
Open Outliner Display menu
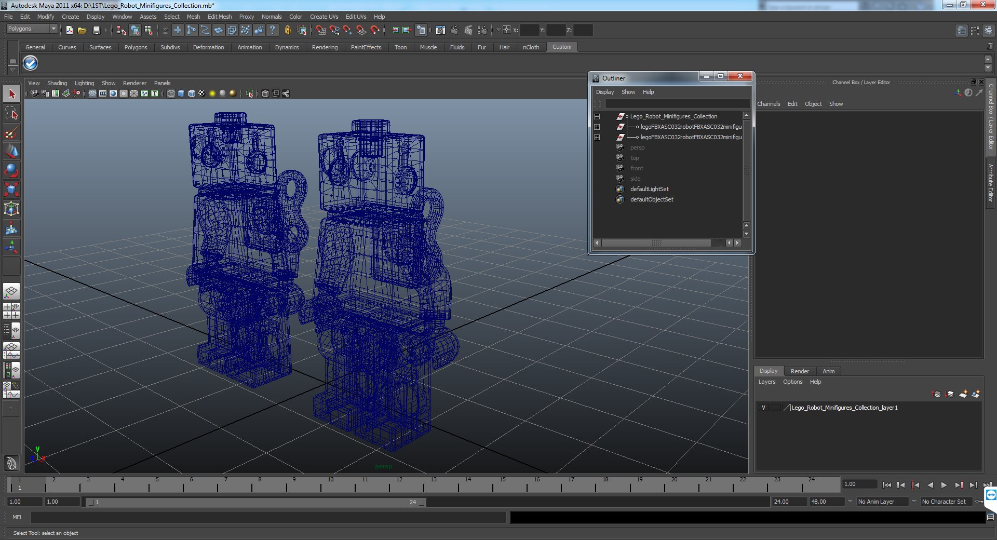pyautogui.click(x=605, y=92)
